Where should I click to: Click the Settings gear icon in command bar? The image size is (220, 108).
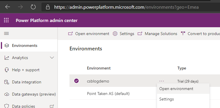(115, 34)
